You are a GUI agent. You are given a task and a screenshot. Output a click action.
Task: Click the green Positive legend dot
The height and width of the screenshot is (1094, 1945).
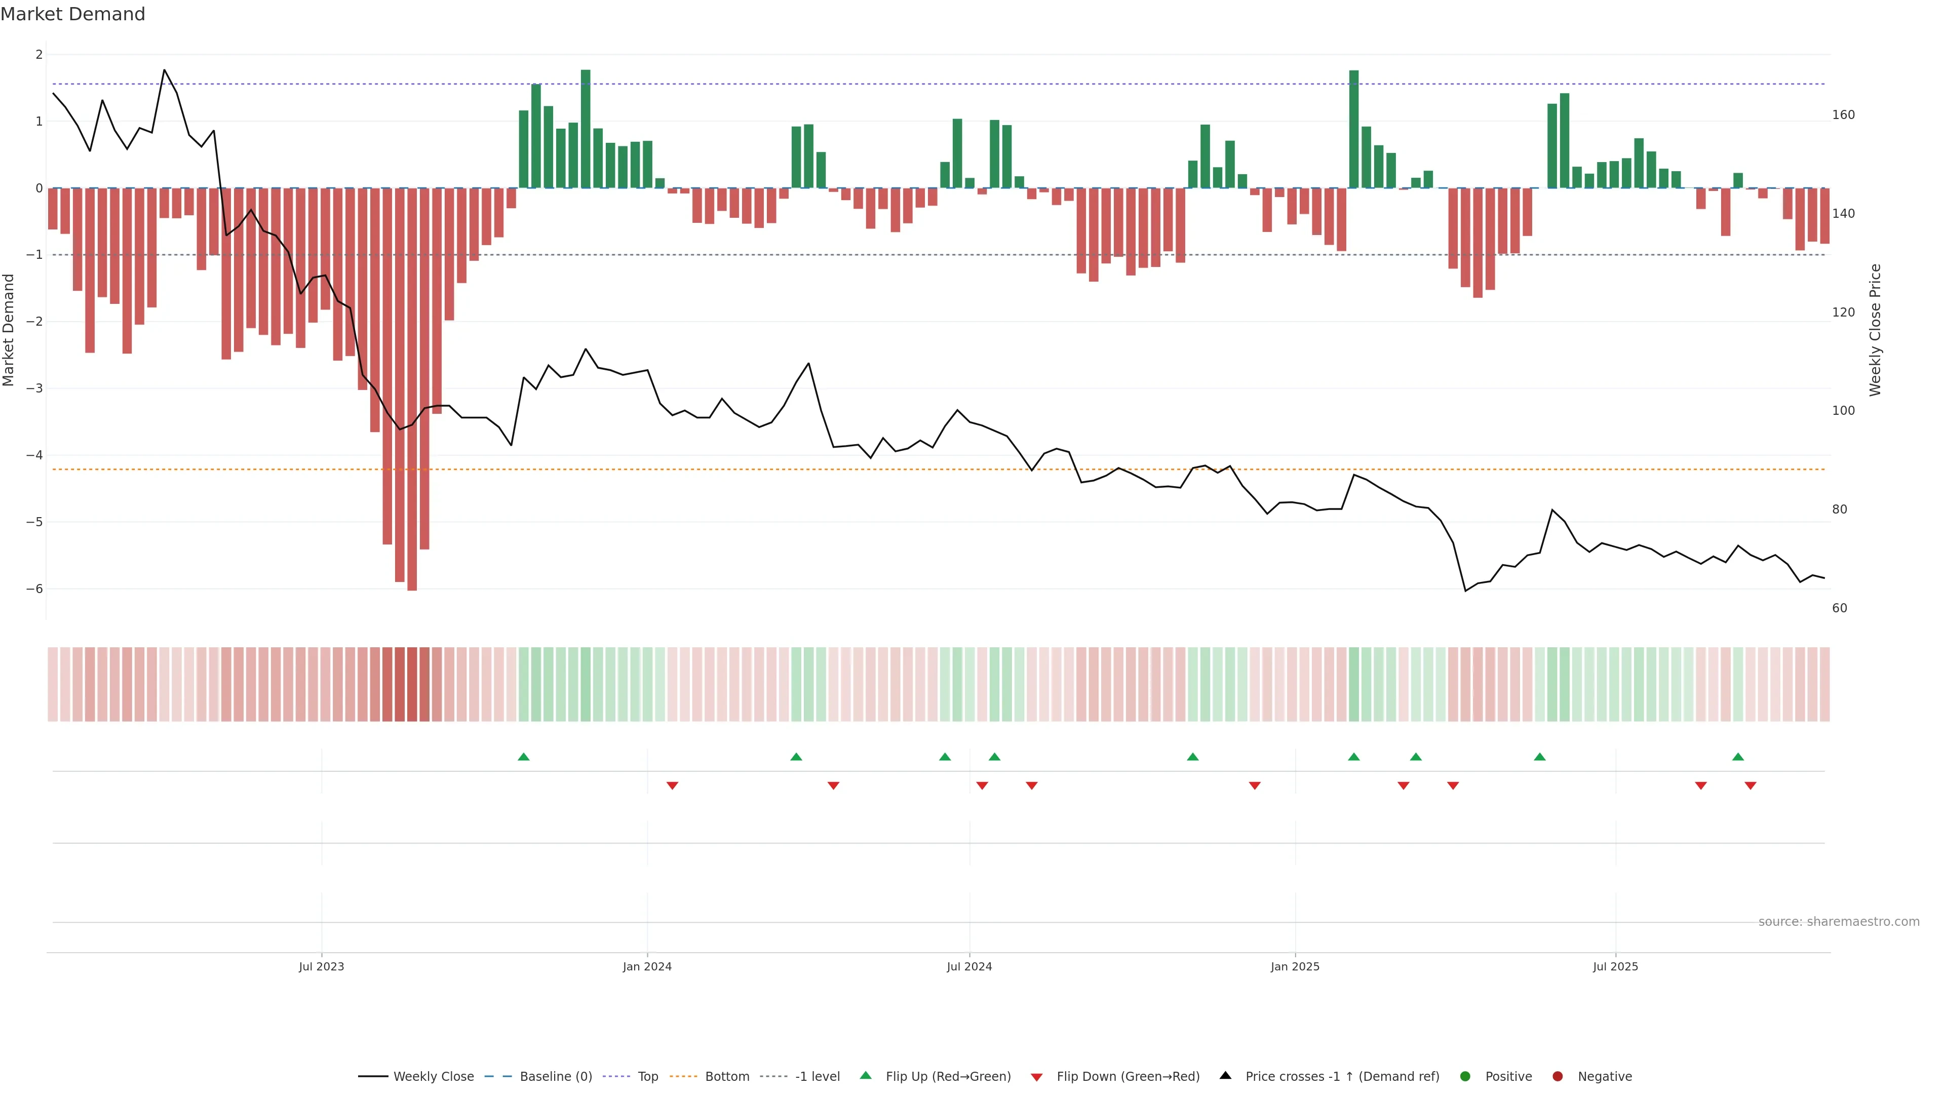(x=1465, y=1076)
